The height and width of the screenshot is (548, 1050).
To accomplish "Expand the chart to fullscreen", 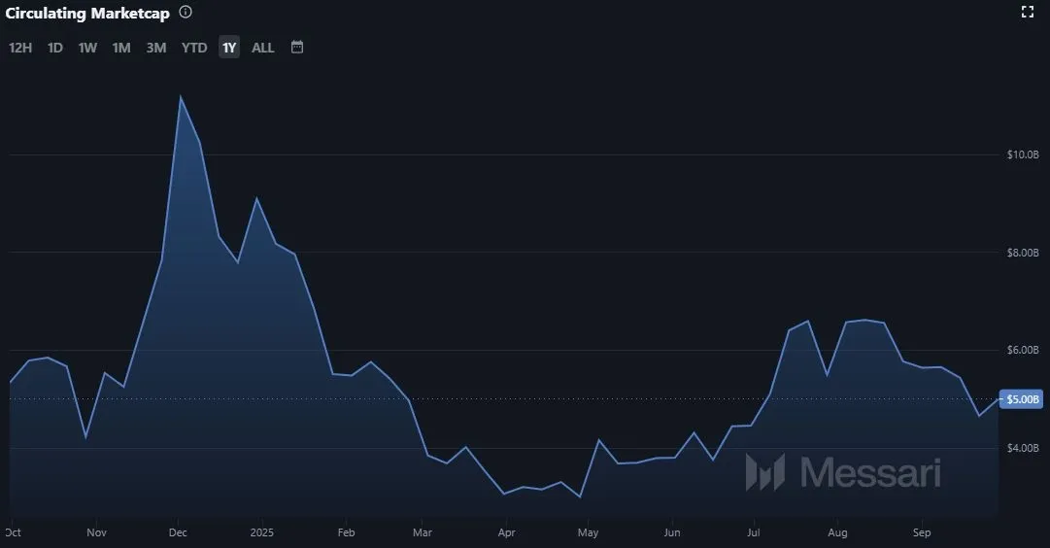I will 1028,12.
